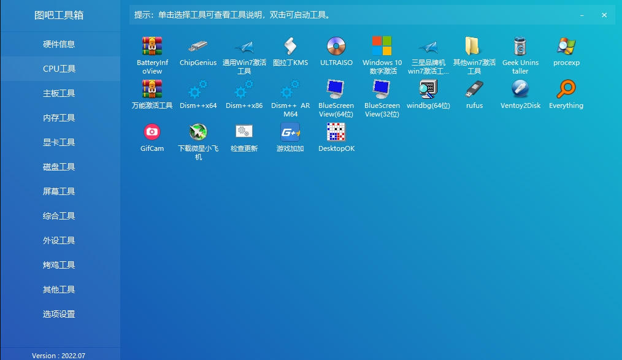622x360 pixels.
Task: Select BlueScreenView(64位) icon
Action: [x=336, y=89]
